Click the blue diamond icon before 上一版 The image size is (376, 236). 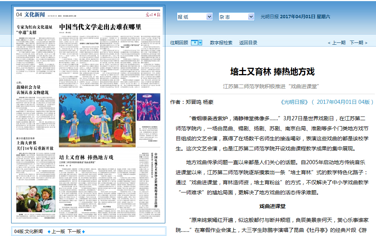pos(49,232)
